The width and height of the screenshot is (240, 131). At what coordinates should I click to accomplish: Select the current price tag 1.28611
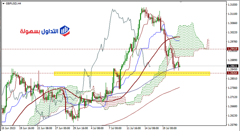[x=233, y=66]
